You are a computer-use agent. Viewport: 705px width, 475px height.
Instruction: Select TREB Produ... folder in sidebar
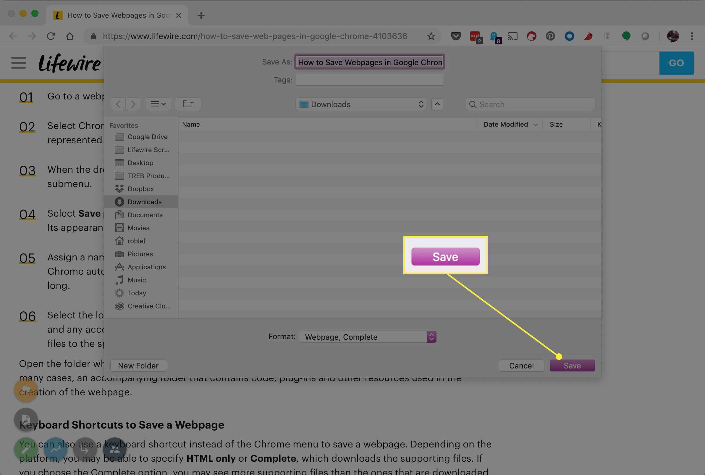coord(141,176)
